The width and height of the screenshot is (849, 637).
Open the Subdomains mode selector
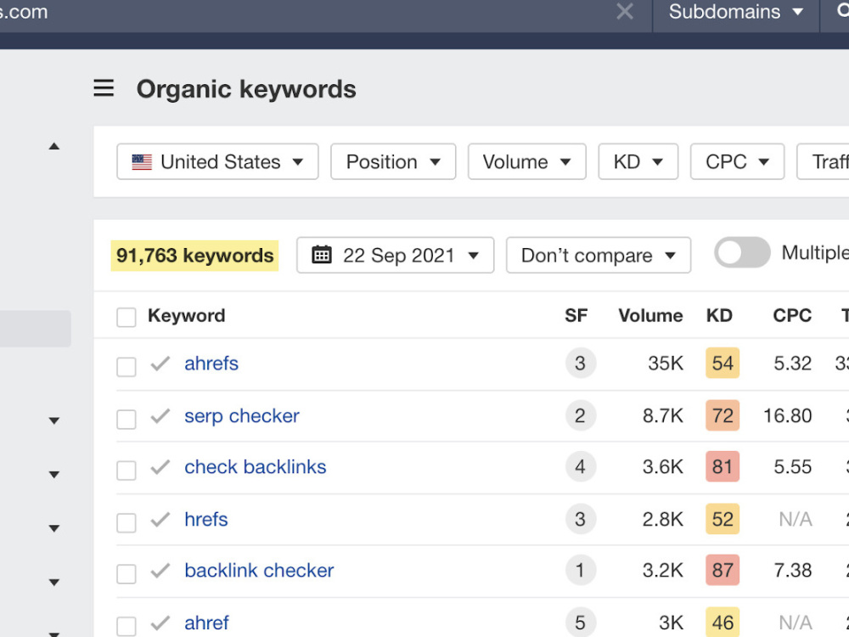[x=736, y=12]
